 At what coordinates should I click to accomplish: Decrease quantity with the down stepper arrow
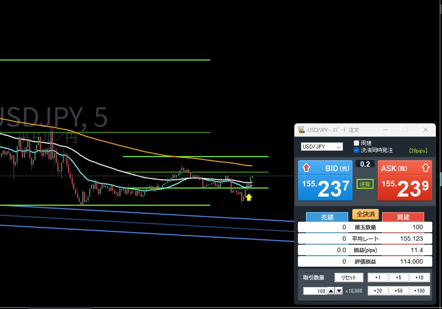[339, 291]
